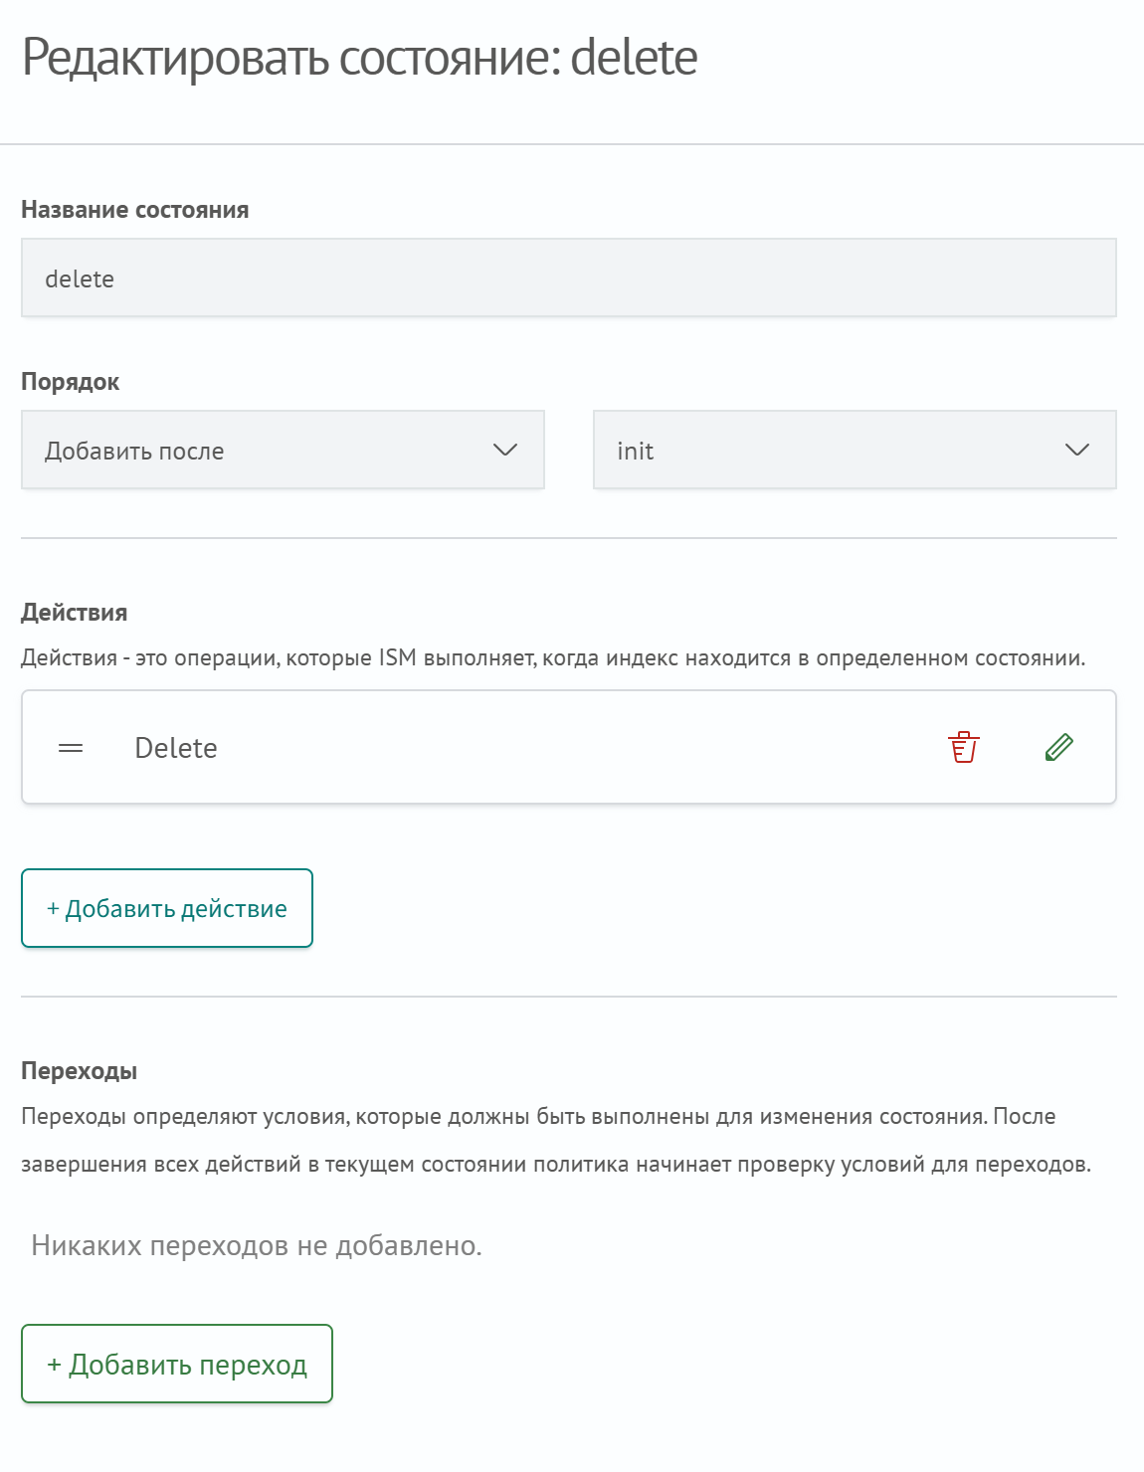Click the 'Никаких переходов не добавлено.' placeholder text

(x=257, y=1245)
